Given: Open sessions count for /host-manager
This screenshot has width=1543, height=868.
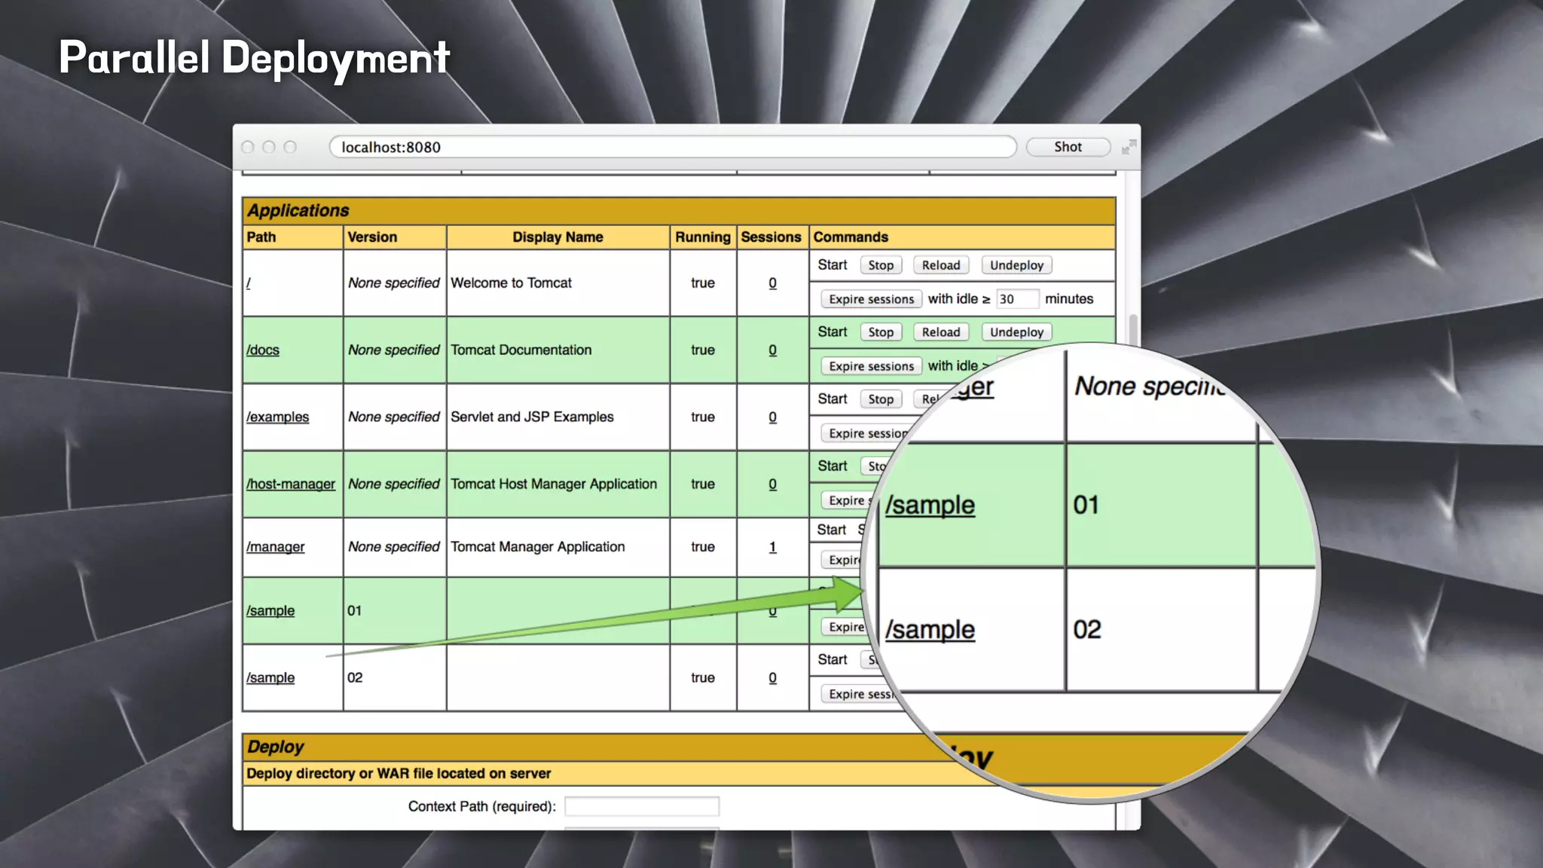Looking at the screenshot, I should (x=772, y=484).
